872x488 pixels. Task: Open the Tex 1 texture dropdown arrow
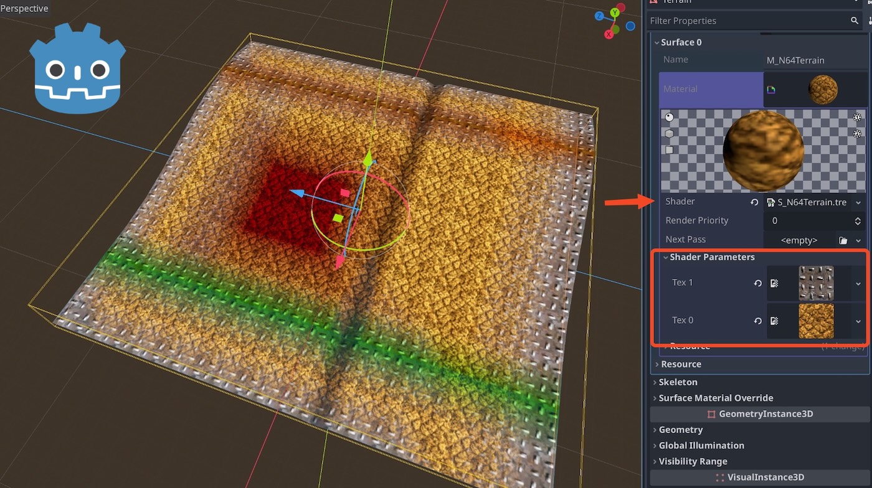858,283
